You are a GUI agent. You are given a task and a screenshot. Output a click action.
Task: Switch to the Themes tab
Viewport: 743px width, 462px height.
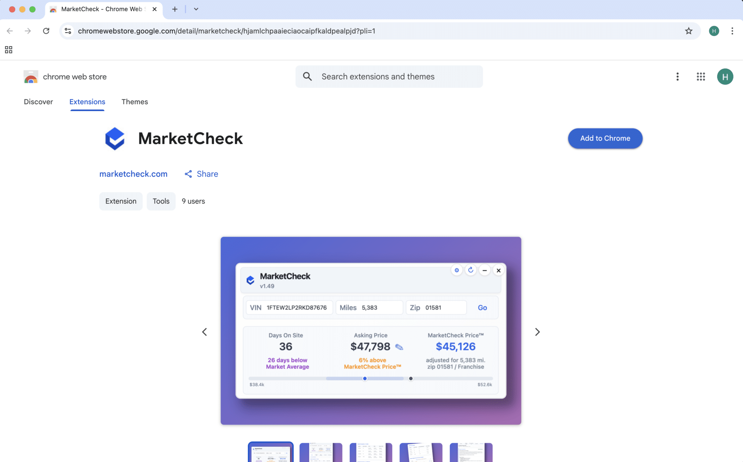135,102
